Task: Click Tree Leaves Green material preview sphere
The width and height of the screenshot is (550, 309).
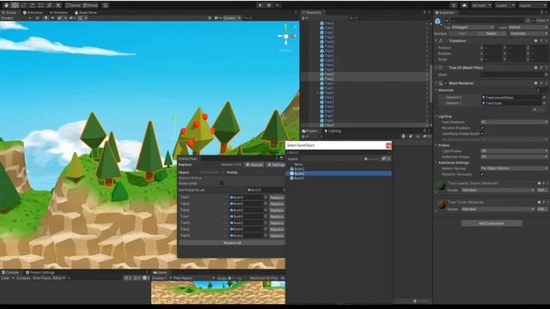Action: [442, 185]
